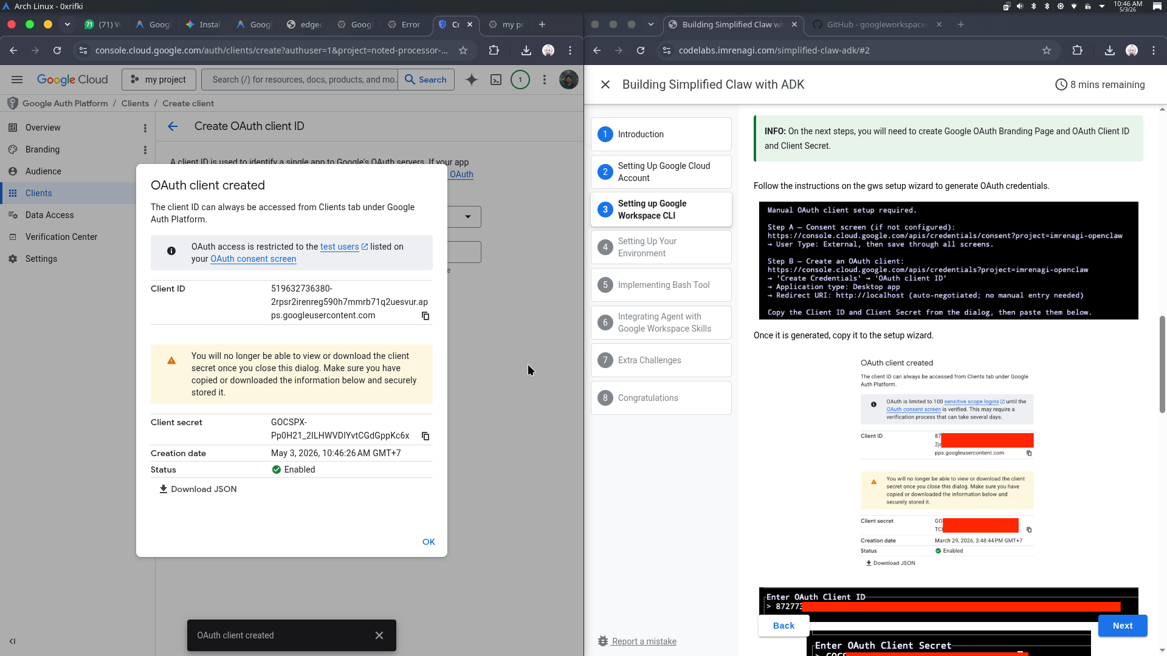Switch to the Install browser tab
This screenshot has width=1167, height=656.
pos(204,24)
